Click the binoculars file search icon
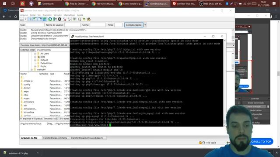 tap(88, 19)
